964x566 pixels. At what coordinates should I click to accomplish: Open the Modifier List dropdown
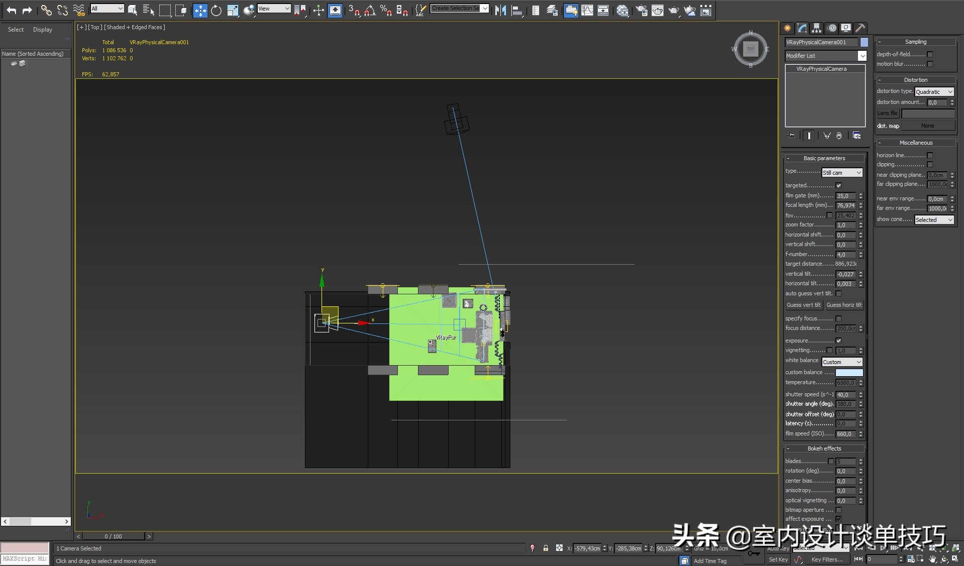pyautogui.click(x=863, y=55)
